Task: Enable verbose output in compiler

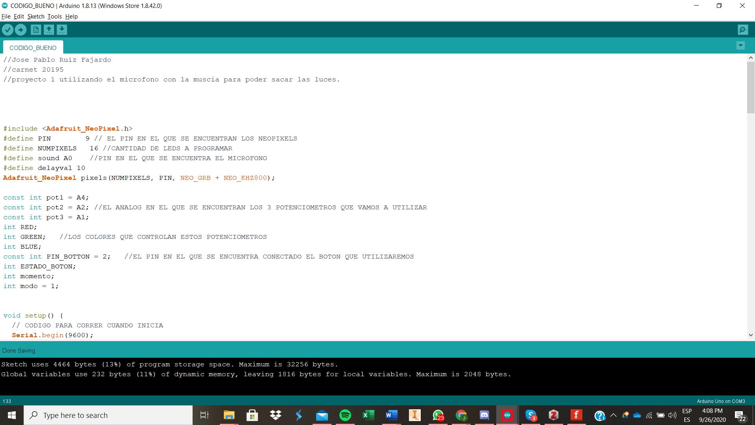Action: 6,16
